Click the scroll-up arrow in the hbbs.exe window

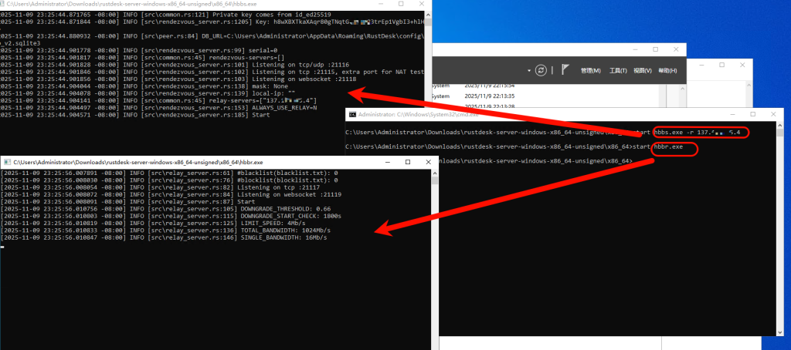click(428, 15)
